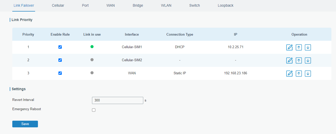This screenshot has width=336, height=134.
Task: Select the Loopback tab
Action: click(x=226, y=5)
